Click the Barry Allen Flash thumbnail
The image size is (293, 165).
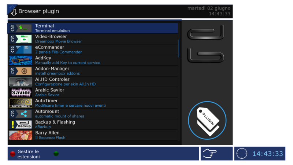[21, 135]
